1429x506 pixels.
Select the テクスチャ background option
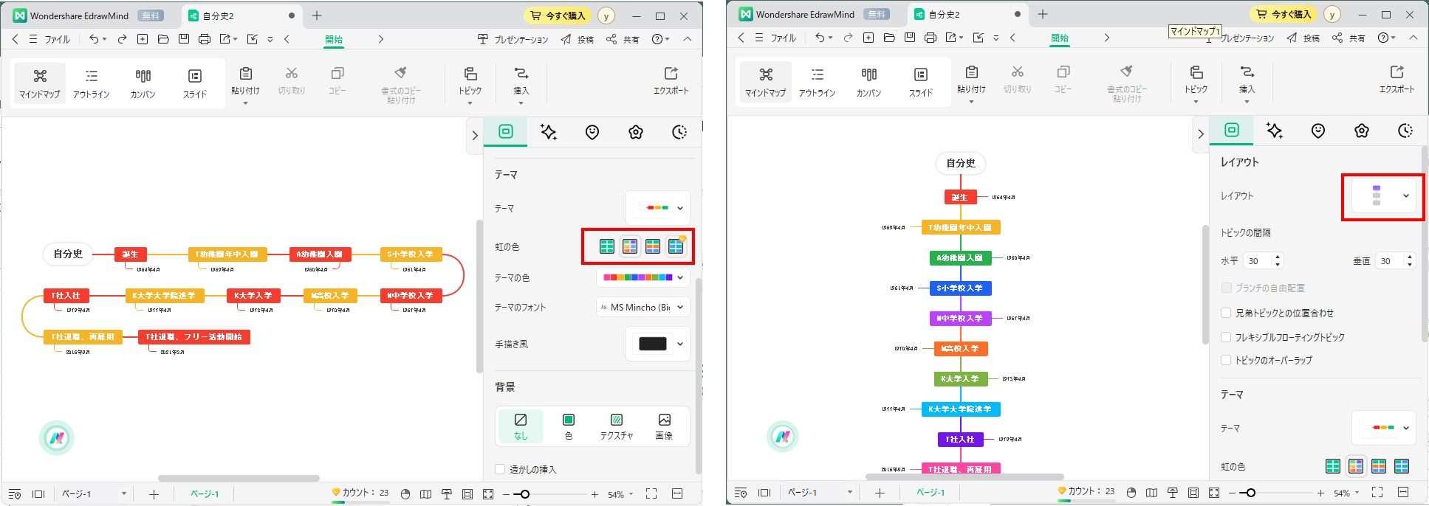(x=617, y=426)
